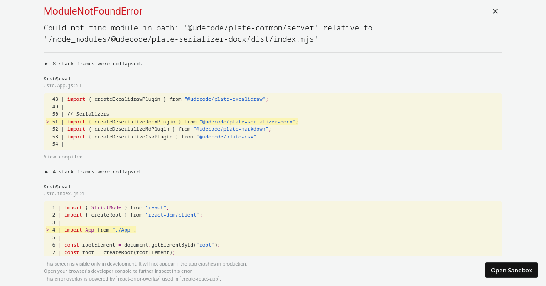Click the /src/index.js:4 source label
The width and height of the screenshot is (546, 286).
pyautogui.click(x=64, y=193)
